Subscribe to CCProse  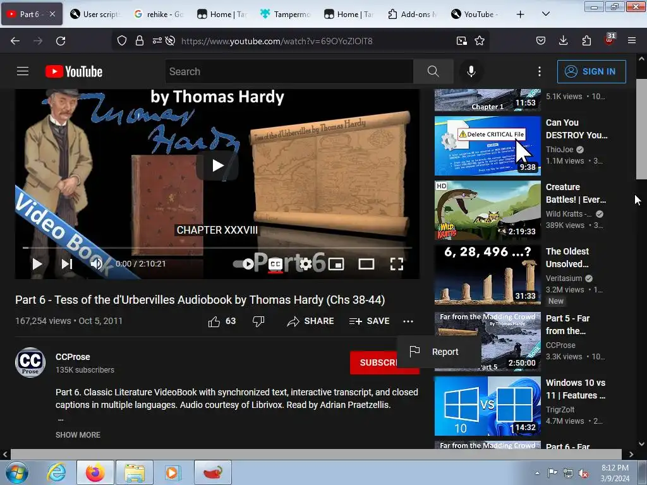[x=374, y=362]
